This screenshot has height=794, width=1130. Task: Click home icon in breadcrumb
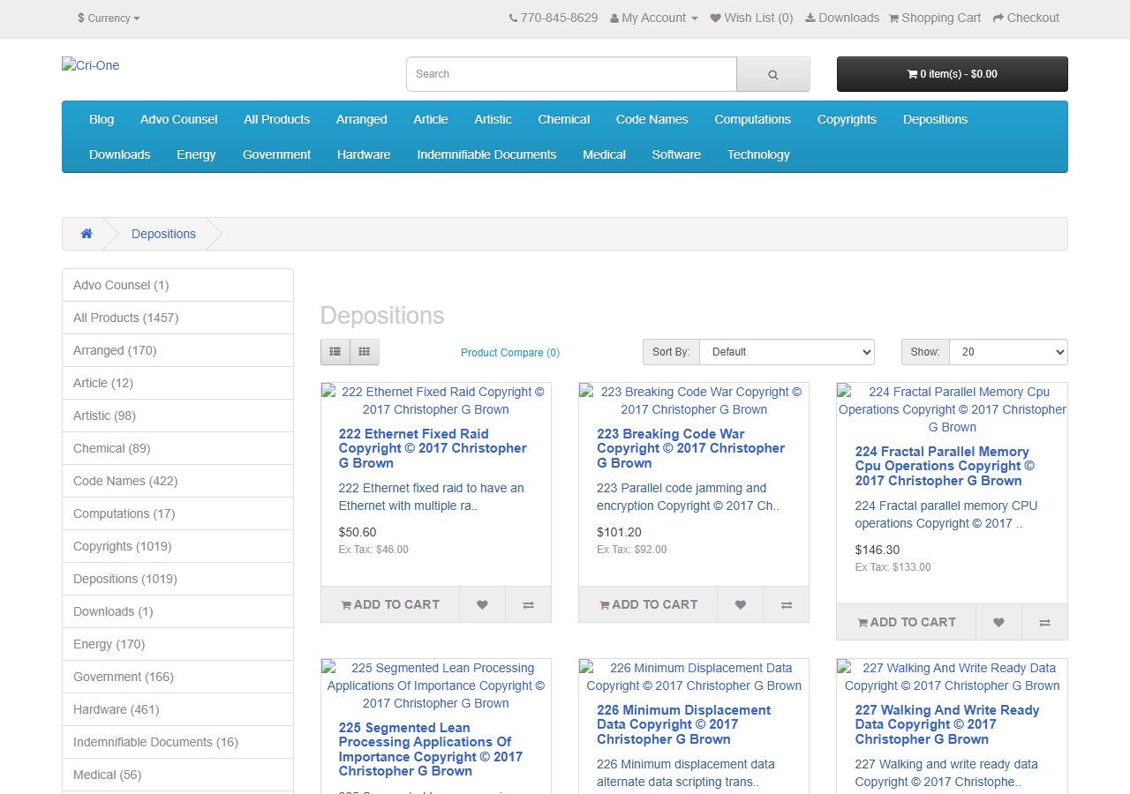[x=87, y=234]
